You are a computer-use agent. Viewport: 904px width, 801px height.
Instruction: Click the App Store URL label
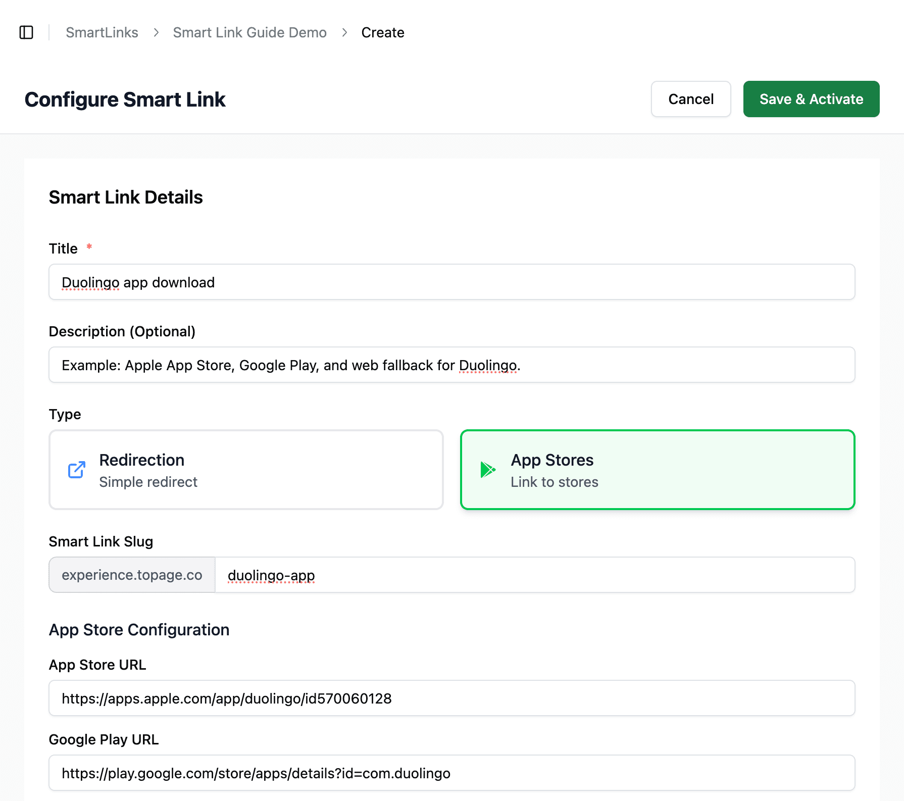97,665
